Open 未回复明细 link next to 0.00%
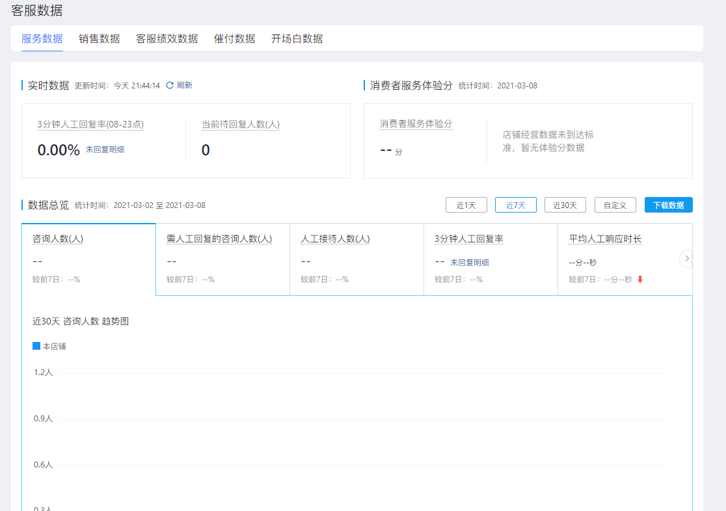 point(105,150)
